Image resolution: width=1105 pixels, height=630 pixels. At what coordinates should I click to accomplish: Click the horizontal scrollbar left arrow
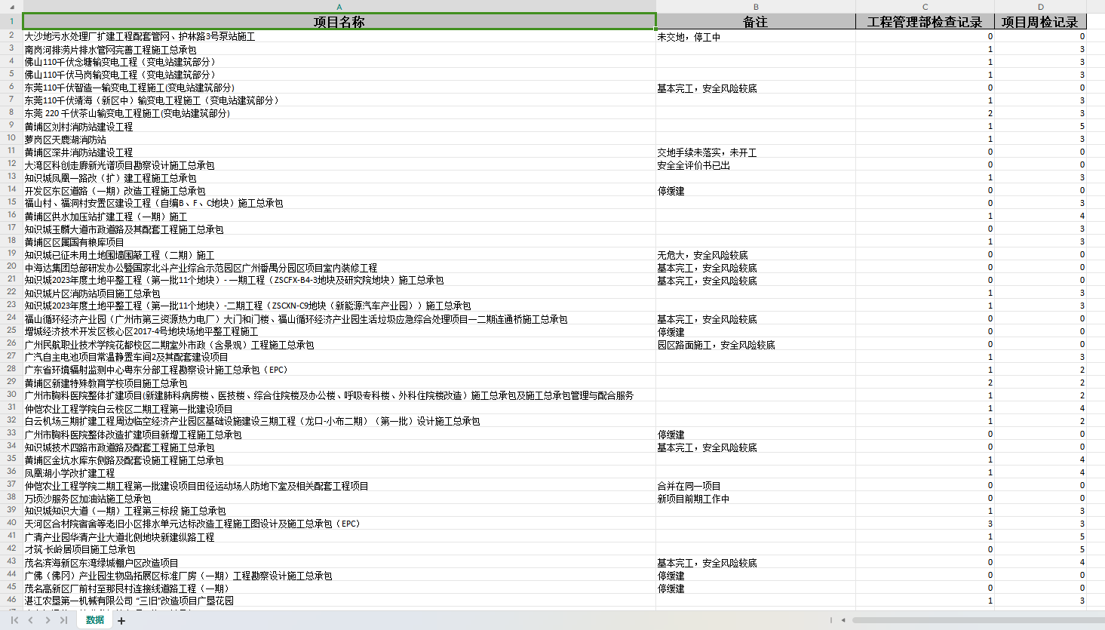843,620
